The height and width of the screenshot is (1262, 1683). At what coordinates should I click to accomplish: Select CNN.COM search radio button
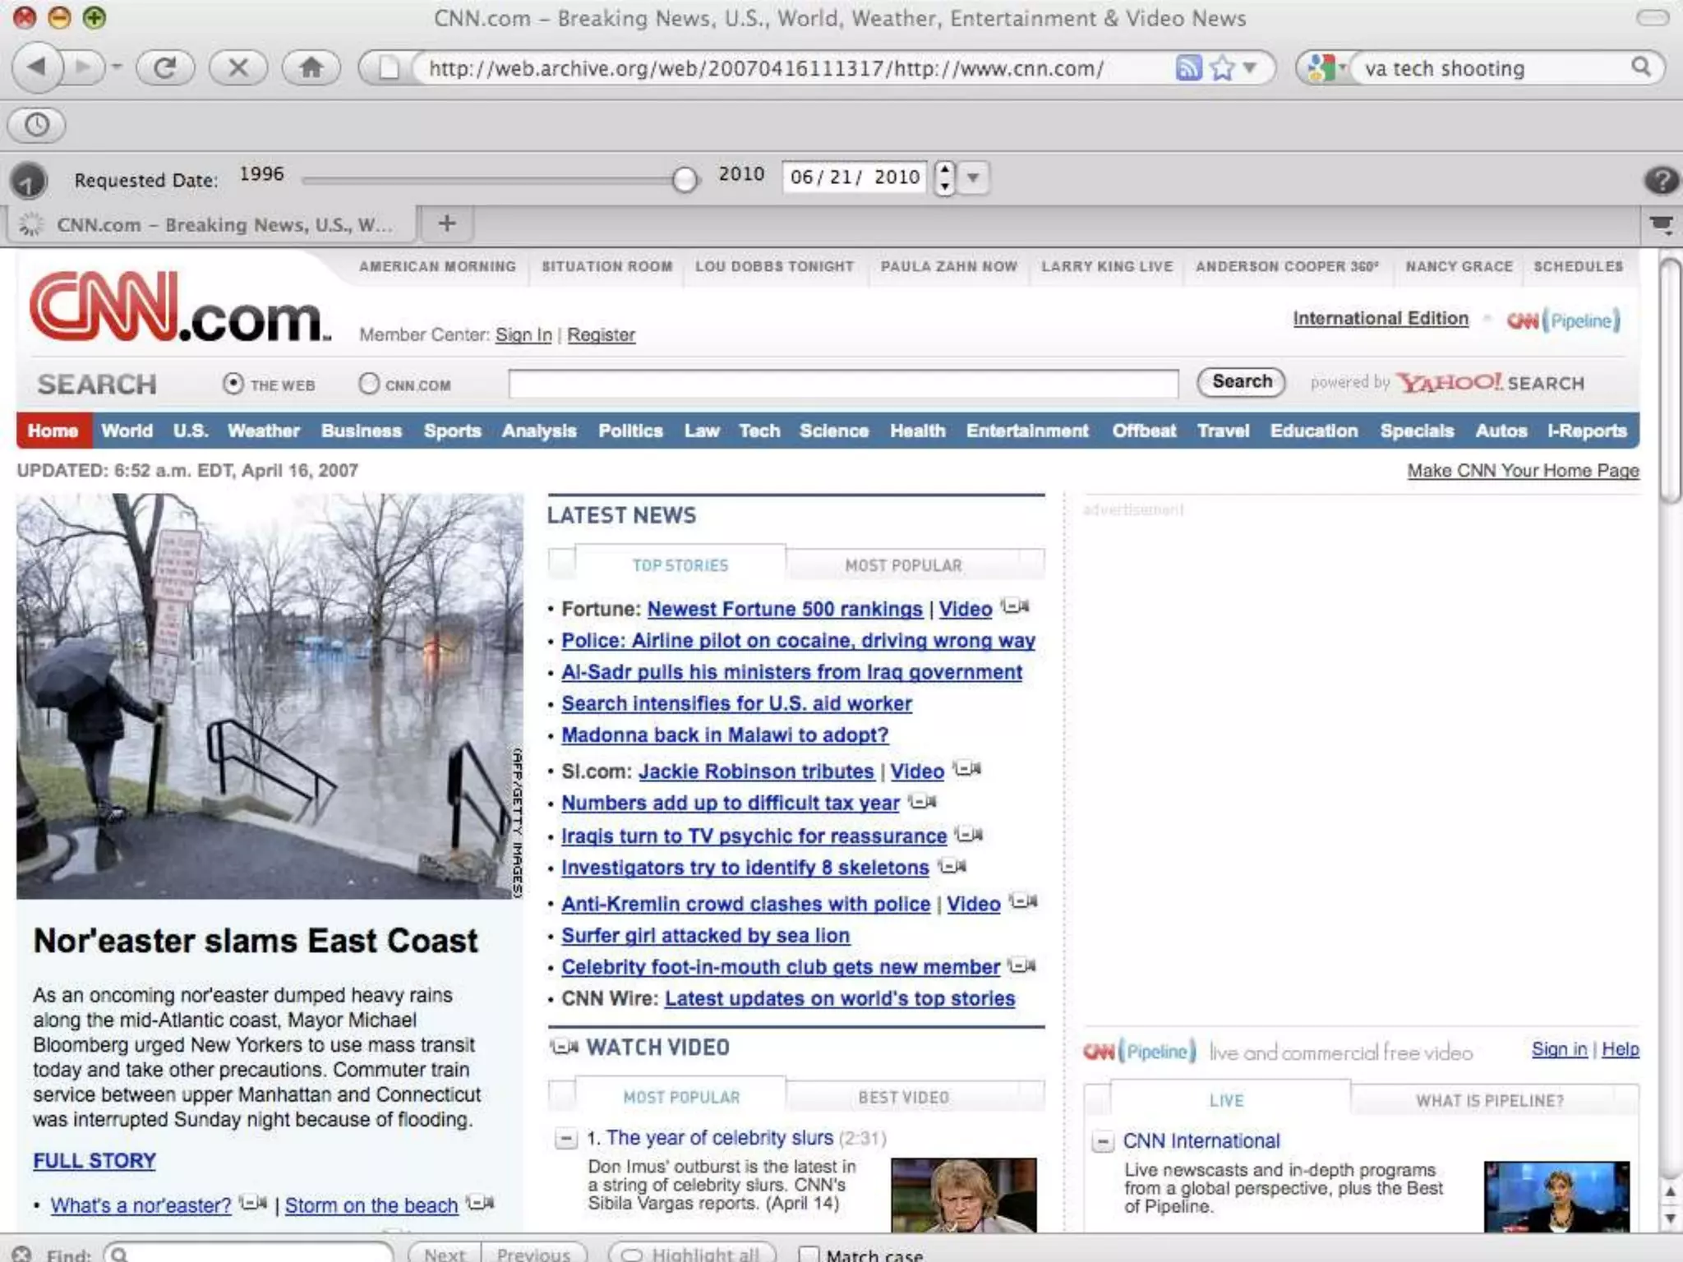pos(369,384)
